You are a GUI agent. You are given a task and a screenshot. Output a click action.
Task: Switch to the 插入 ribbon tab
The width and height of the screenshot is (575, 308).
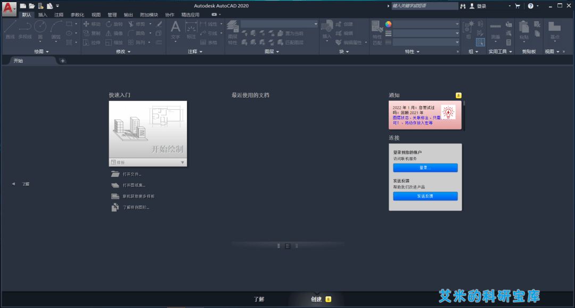click(x=43, y=15)
